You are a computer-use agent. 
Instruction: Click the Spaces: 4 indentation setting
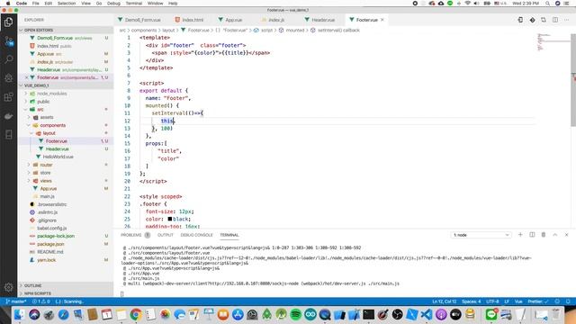(472, 301)
